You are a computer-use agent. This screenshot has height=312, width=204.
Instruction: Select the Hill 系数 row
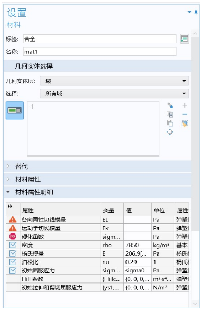click(97, 279)
